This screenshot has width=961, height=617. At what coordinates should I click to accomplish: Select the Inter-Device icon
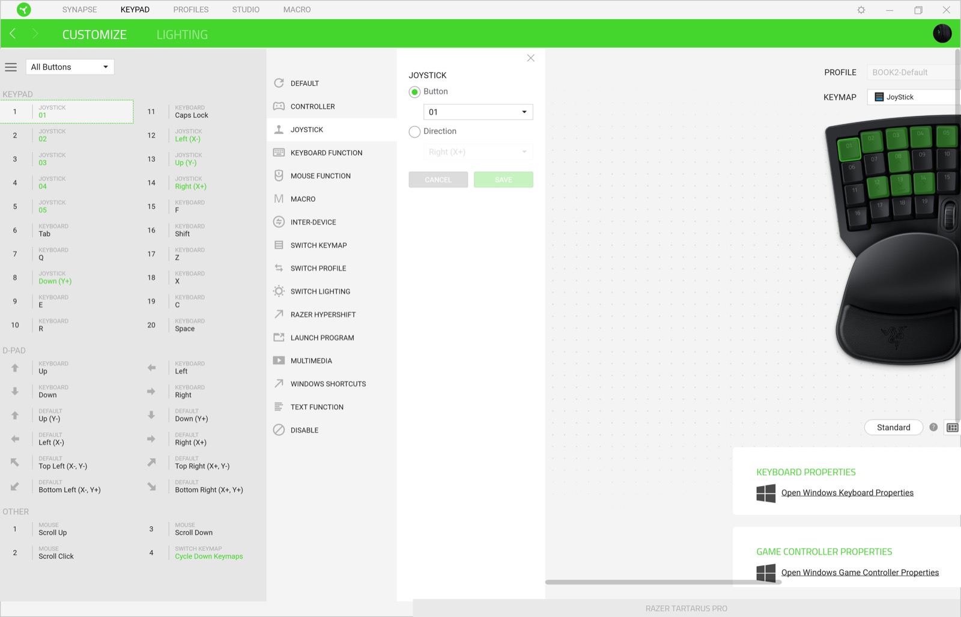tap(279, 222)
